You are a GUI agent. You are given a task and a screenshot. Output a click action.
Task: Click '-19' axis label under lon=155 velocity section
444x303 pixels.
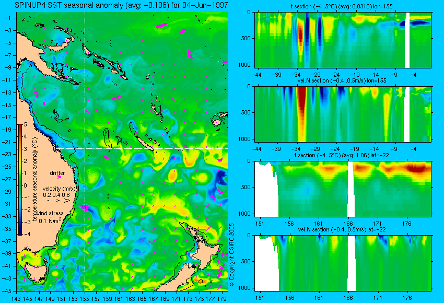pyautogui.click(x=355, y=149)
